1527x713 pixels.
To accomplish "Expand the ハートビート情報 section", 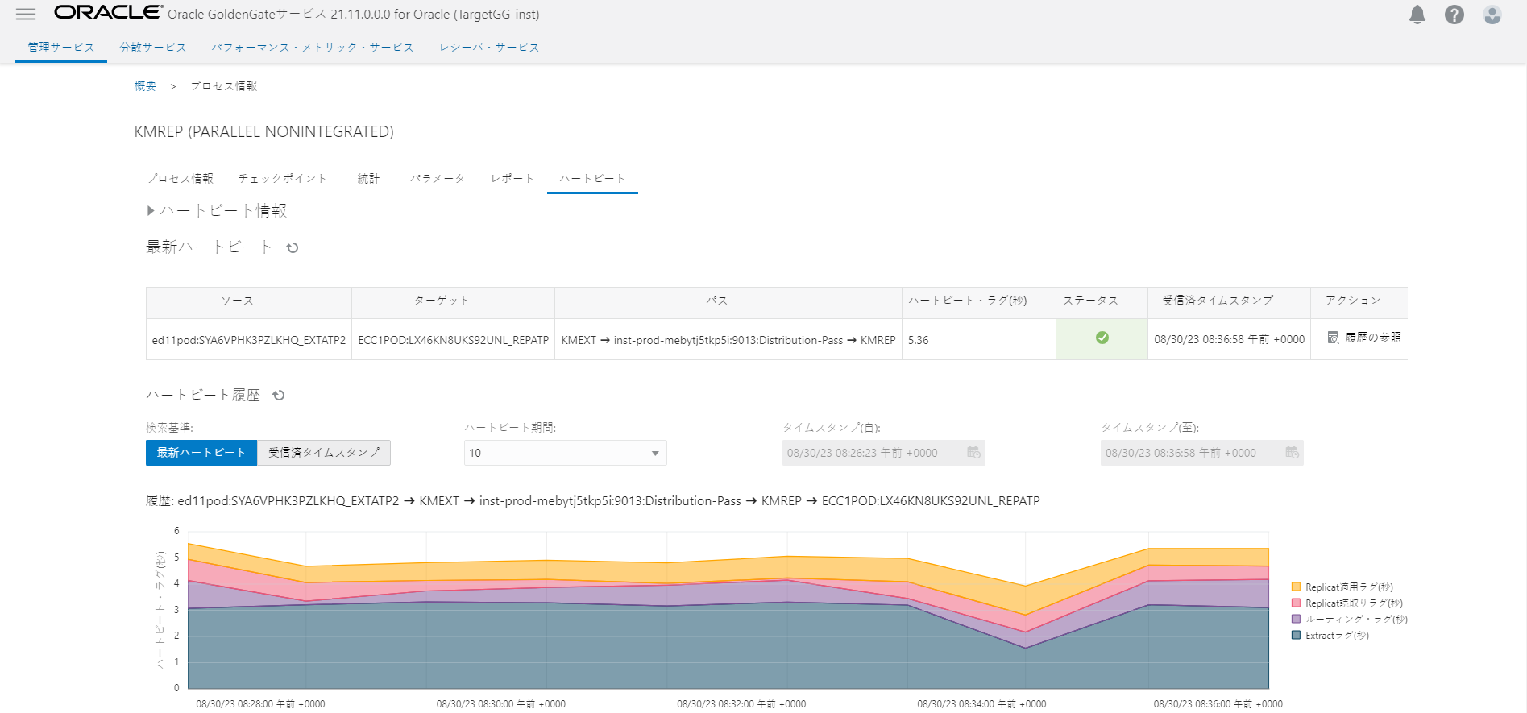I will pos(150,211).
